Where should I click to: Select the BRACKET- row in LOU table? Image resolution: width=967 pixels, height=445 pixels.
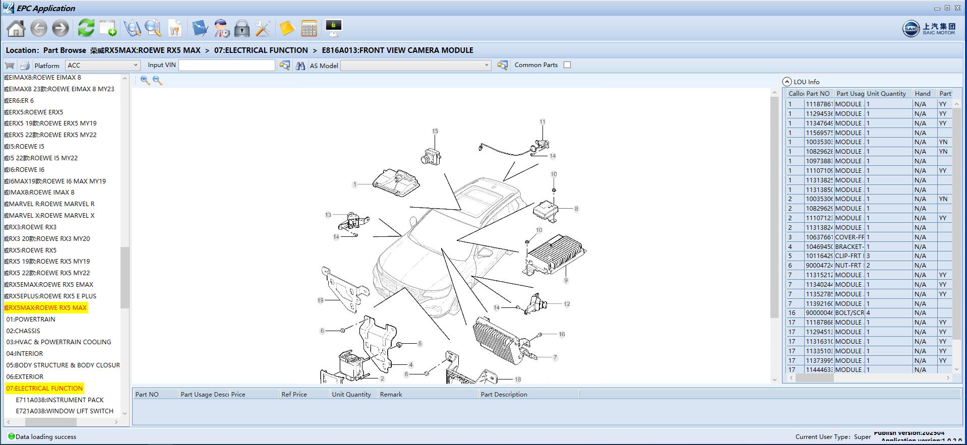point(869,246)
